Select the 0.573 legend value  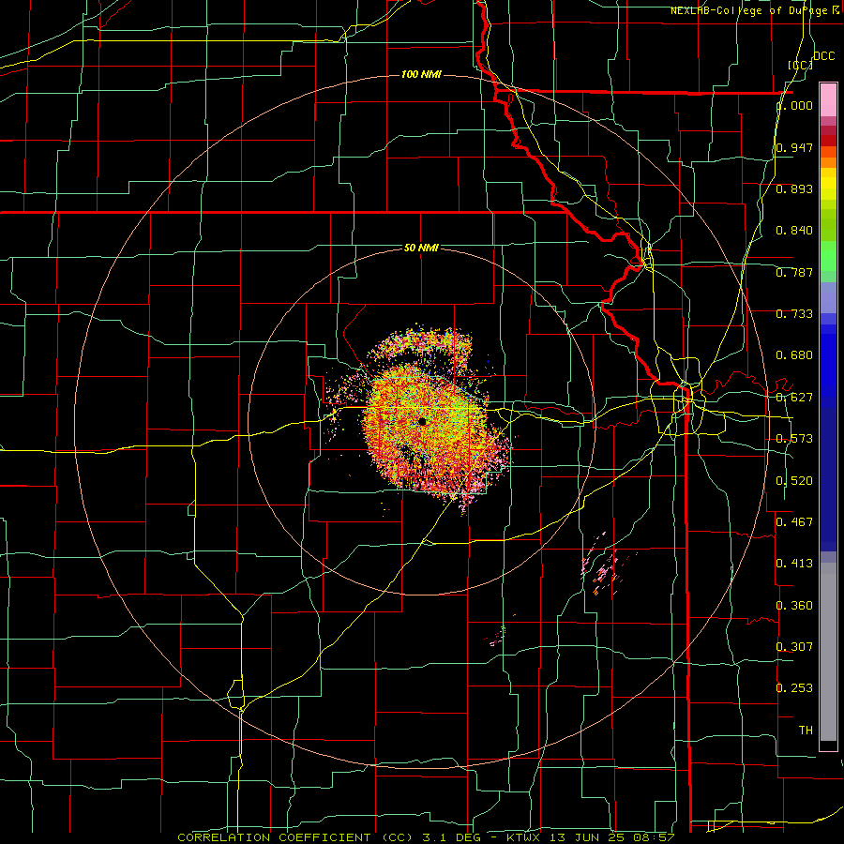tap(794, 439)
